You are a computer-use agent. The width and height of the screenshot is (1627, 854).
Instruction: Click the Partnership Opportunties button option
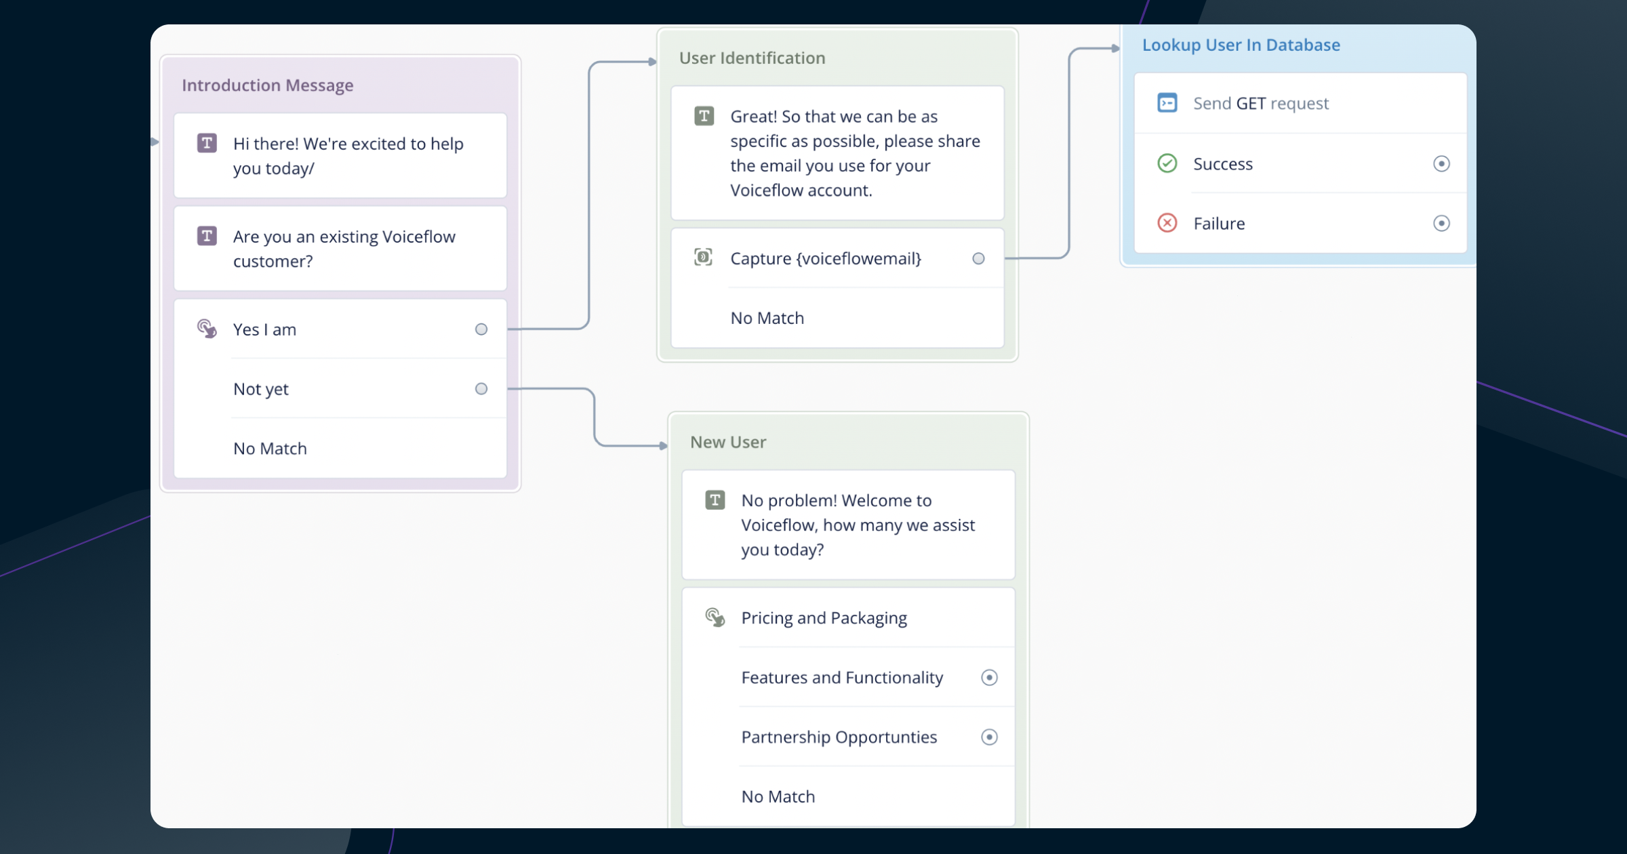click(x=839, y=737)
